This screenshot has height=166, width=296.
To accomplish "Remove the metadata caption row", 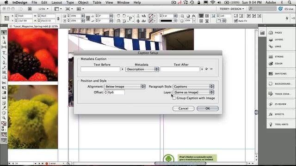I will (x=211, y=69).
